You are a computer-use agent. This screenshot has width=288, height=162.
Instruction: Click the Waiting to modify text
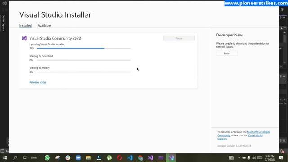coord(40,68)
